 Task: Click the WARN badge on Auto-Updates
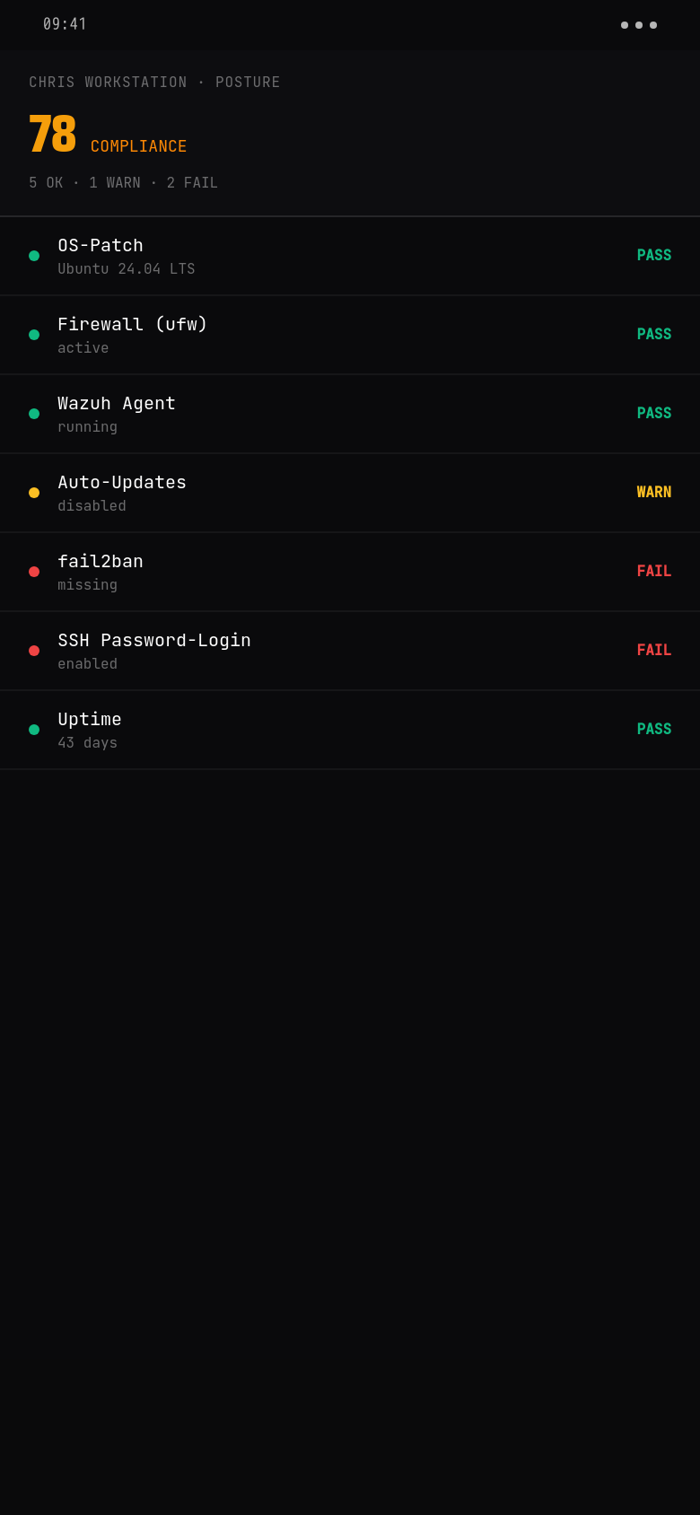tap(654, 492)
